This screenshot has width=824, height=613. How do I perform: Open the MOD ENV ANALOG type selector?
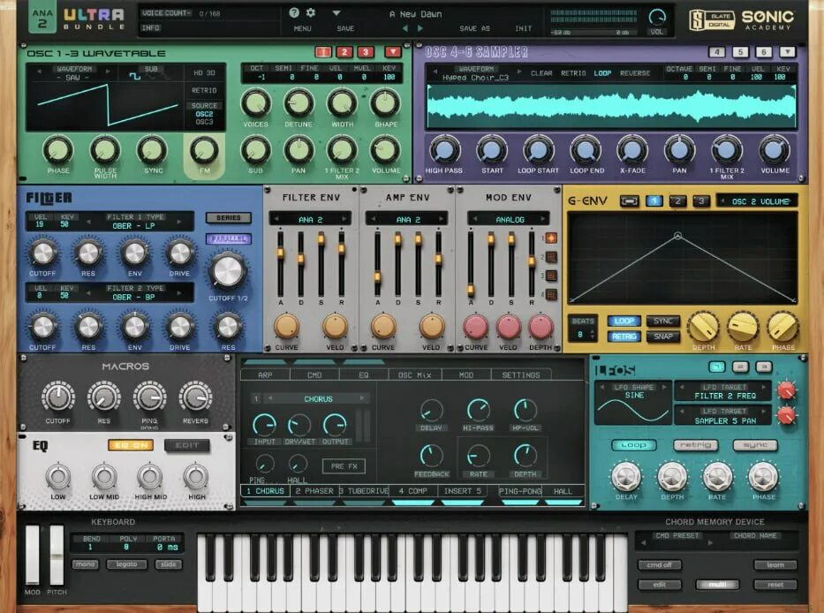(510, 219)
